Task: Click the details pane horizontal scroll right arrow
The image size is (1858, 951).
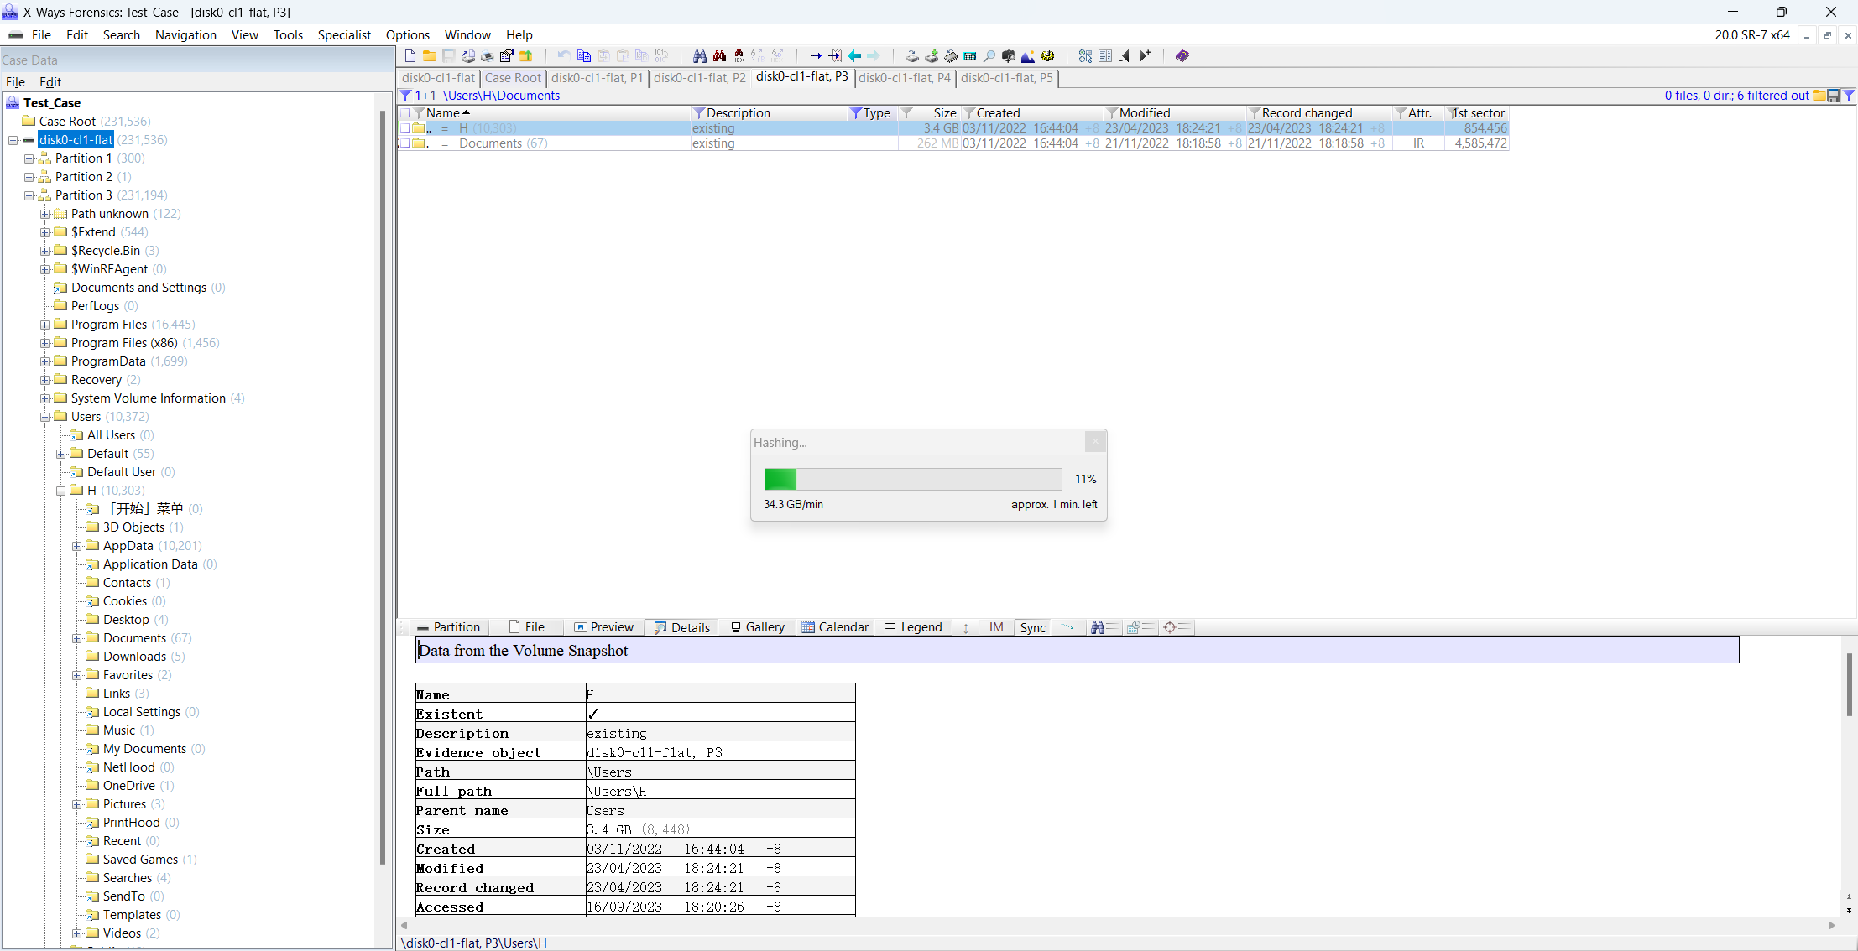Action: click(1831, 925)
